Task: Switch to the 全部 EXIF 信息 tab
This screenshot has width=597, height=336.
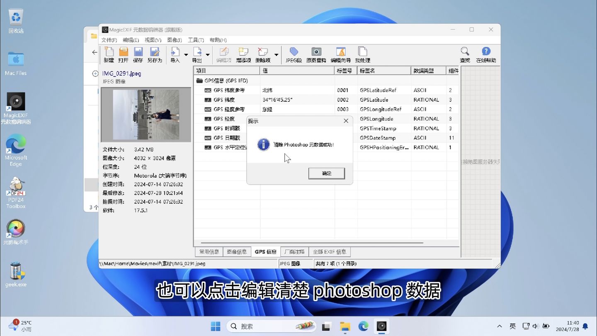Action: coord(330,252)
